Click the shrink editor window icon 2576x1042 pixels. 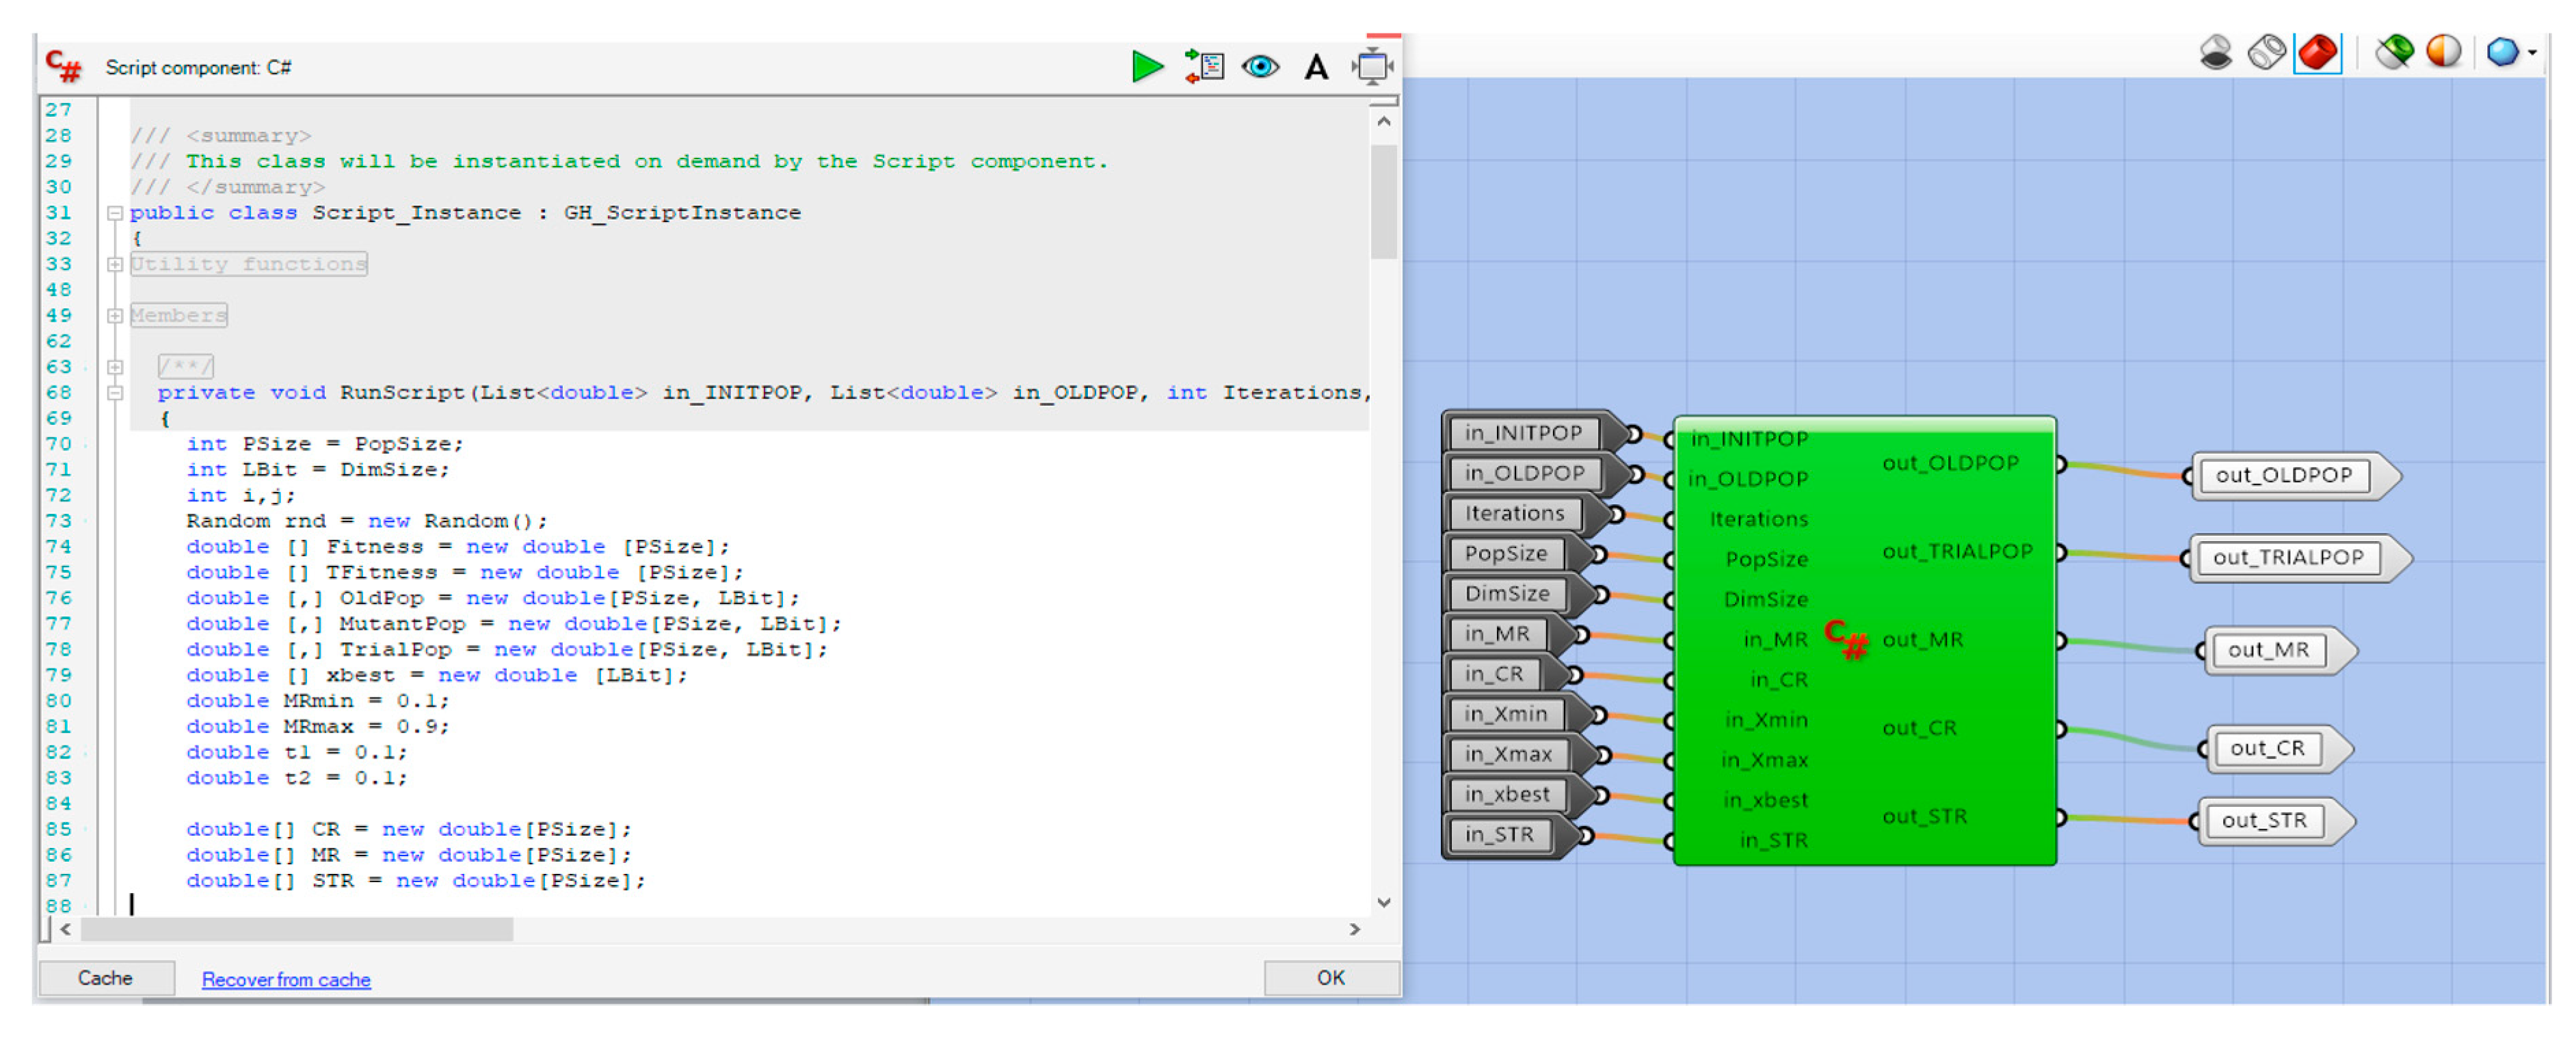[x=1373, y=67]
